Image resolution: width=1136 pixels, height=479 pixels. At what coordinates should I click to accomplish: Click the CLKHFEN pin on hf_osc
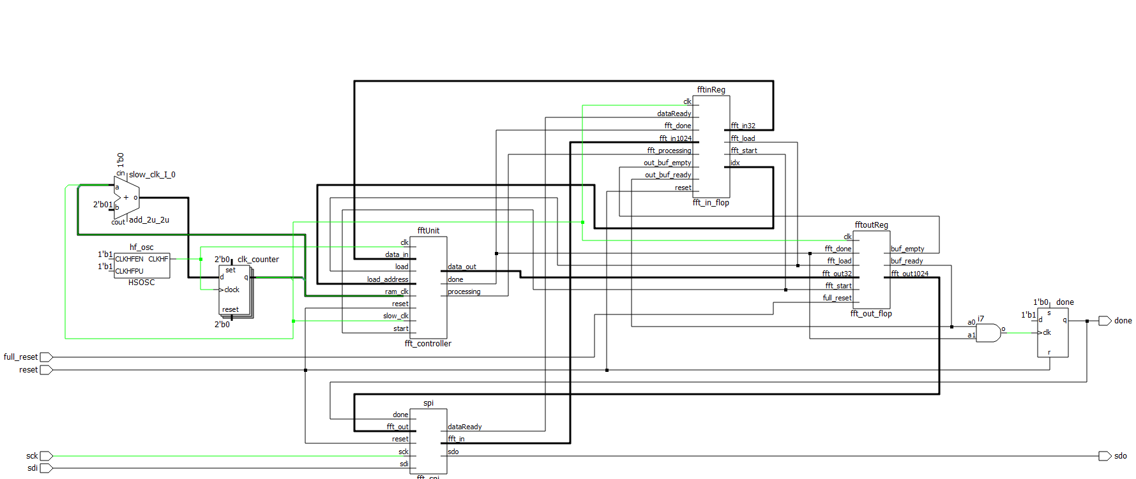129,259
